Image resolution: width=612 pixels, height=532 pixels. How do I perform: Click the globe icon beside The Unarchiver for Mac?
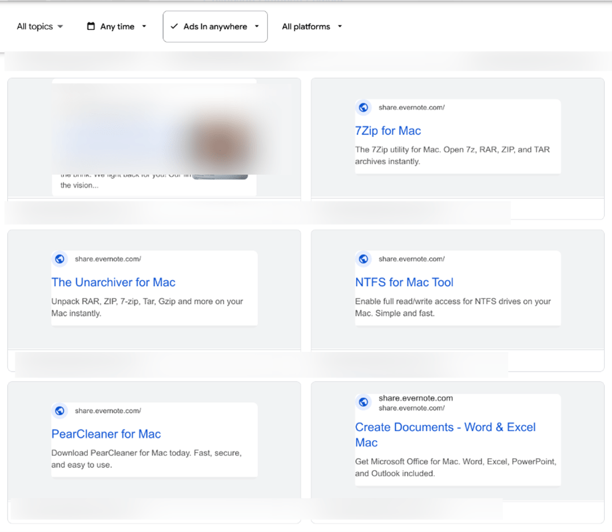pyautogui.click(x=59, y=259)
